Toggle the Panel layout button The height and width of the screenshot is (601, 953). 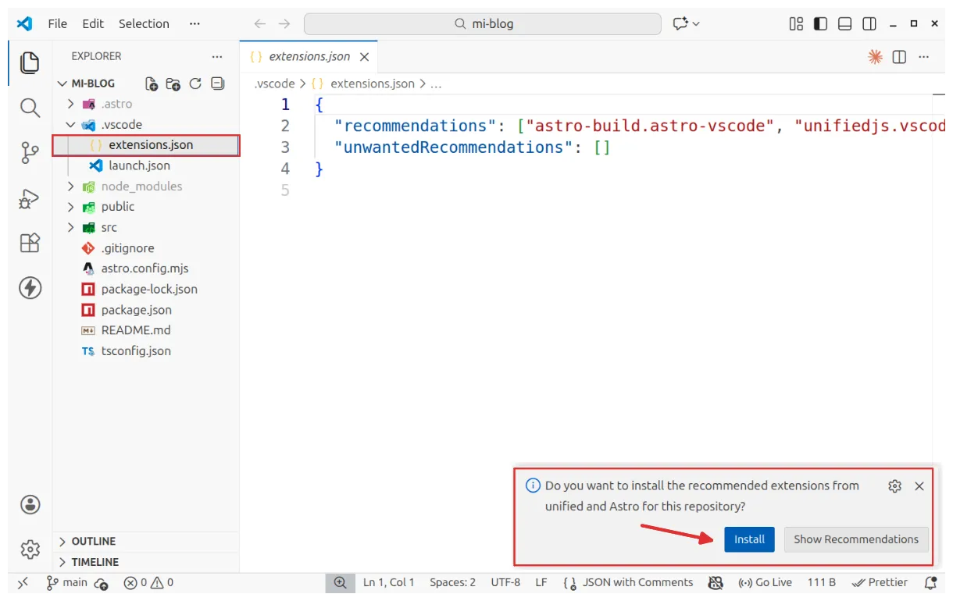tap(844, 23)
